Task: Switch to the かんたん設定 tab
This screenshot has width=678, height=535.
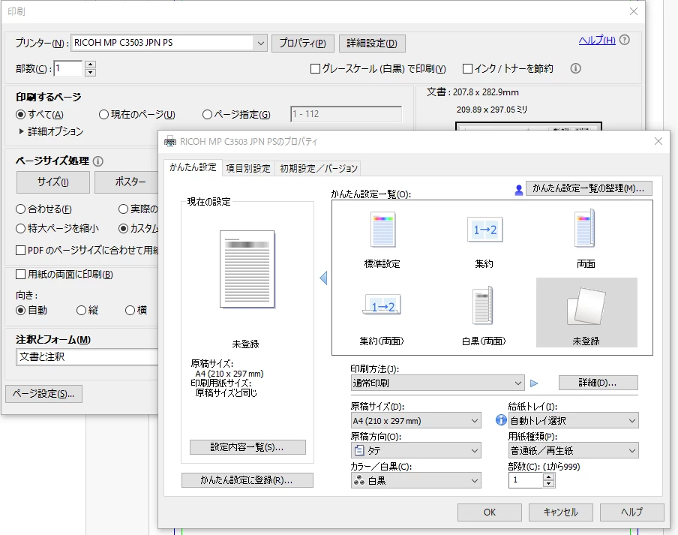Action: [193, 167]
